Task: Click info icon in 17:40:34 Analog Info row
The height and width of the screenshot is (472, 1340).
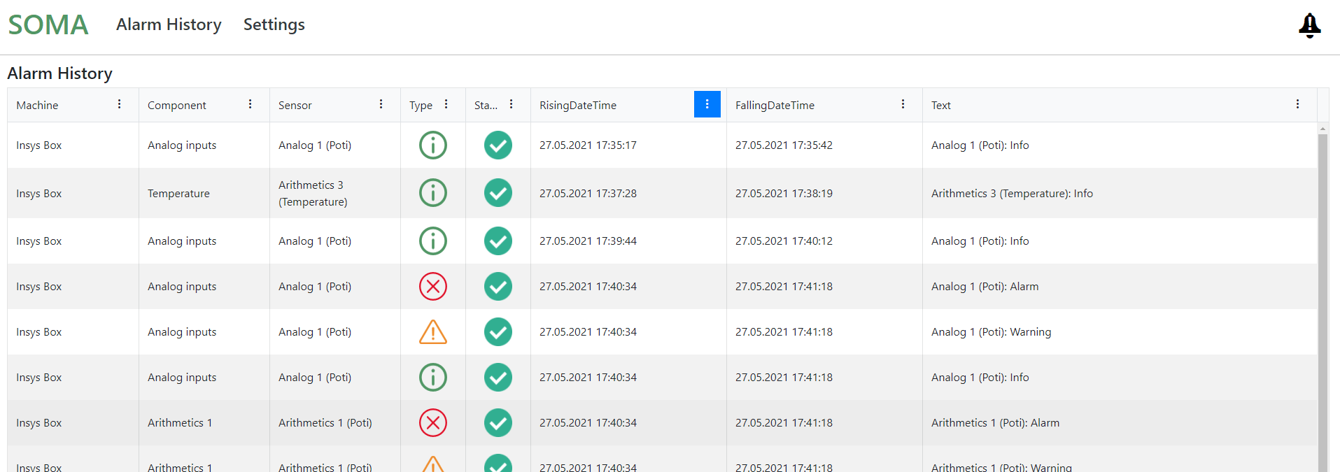Action: coord(433,377)
